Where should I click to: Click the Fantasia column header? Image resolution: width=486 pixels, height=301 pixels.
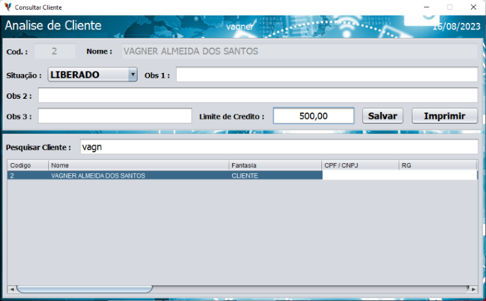(276, 165)
